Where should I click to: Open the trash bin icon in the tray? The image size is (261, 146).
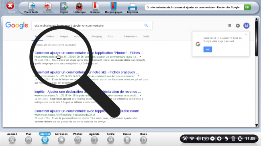point(233,138)
